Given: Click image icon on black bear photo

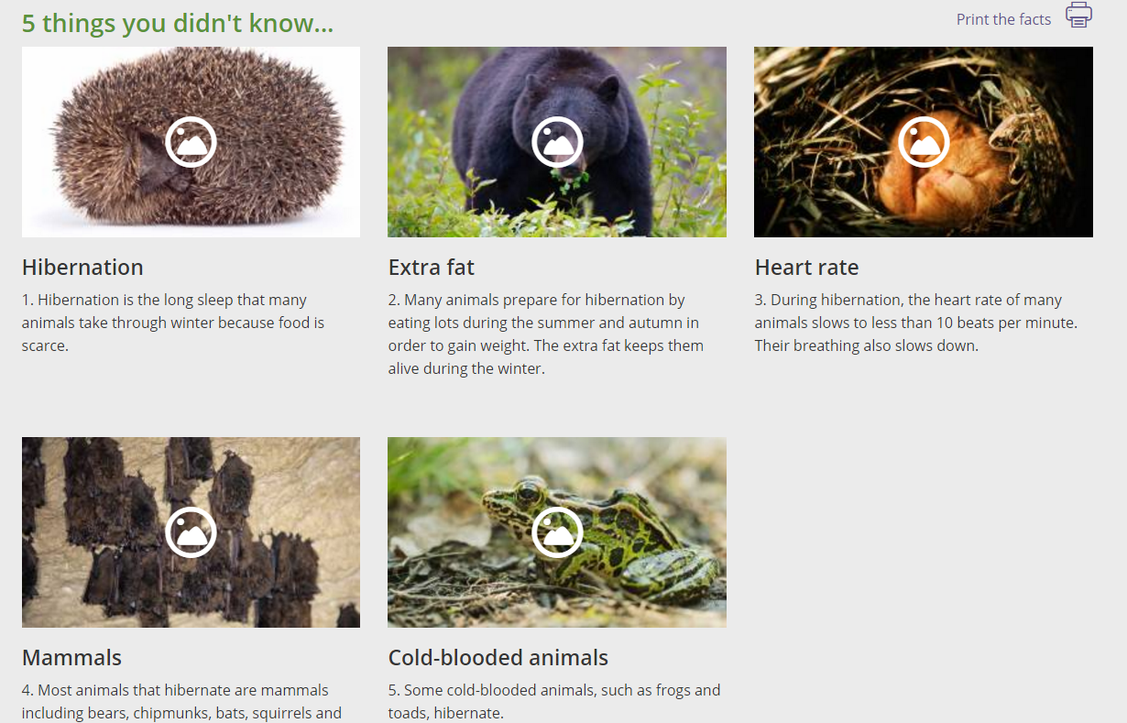Looking at the screenshot, I should 557,142.
